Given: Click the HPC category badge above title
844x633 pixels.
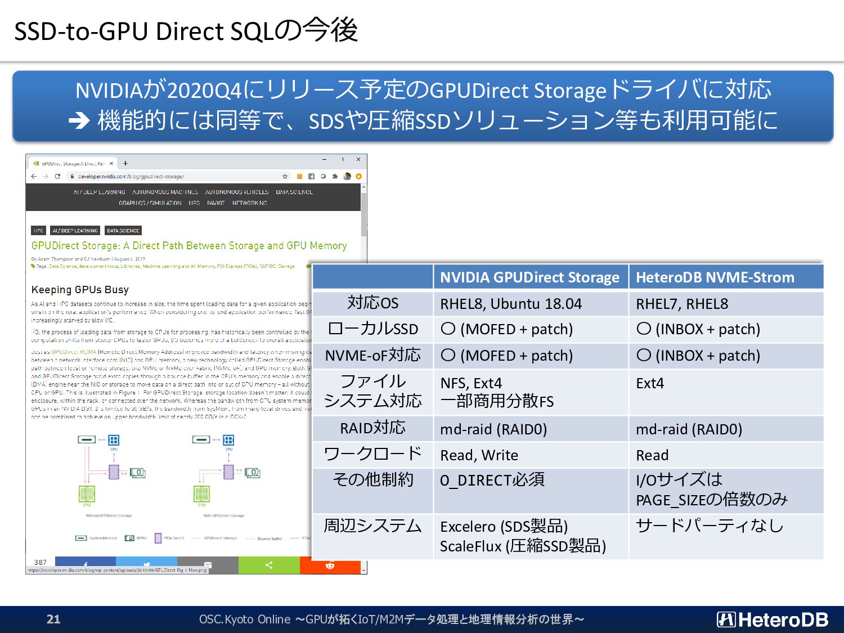Looking at the screenshot, I should 38,230.
